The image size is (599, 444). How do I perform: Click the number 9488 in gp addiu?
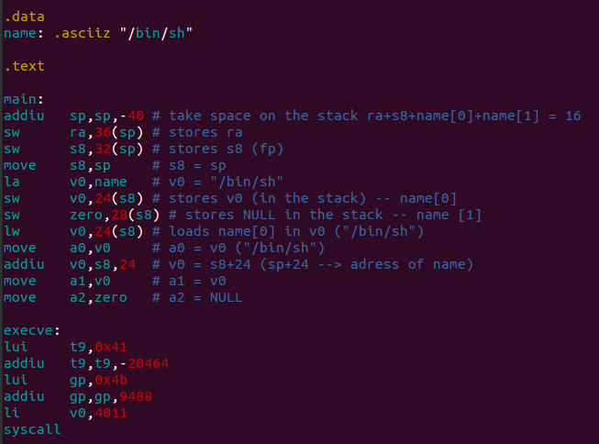pos(136,396)
